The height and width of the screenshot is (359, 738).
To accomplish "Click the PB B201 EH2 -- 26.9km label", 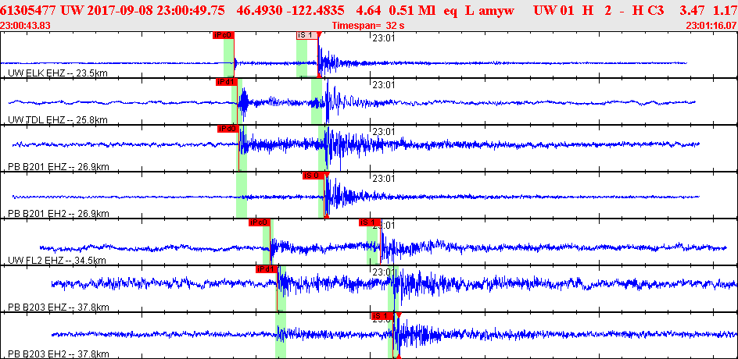I will (x=59, y=214).
